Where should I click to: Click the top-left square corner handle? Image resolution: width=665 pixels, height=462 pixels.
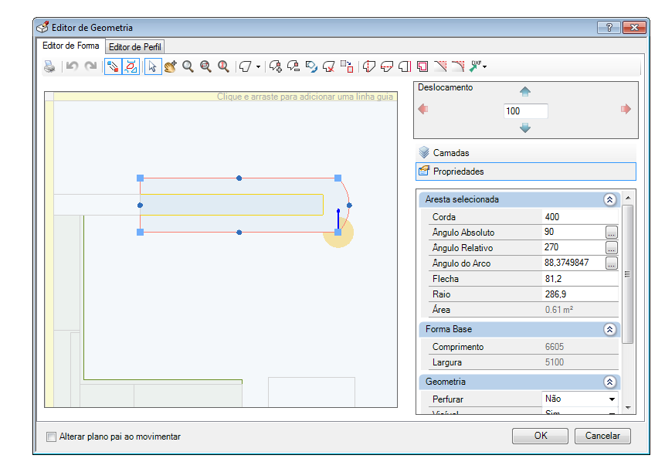point(141,178)
